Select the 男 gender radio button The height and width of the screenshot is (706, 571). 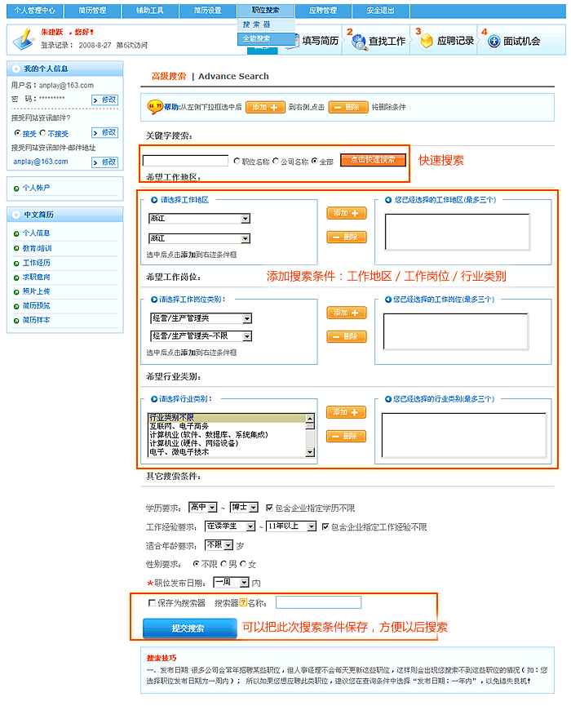[224, 563]
